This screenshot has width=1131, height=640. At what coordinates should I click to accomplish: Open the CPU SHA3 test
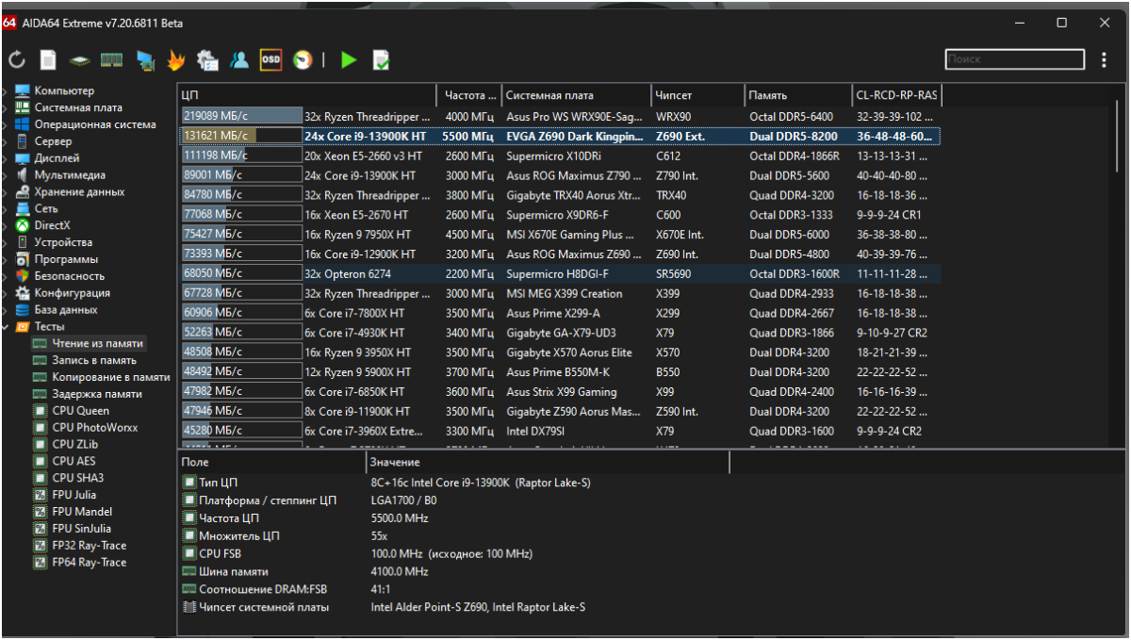point(76,478)
